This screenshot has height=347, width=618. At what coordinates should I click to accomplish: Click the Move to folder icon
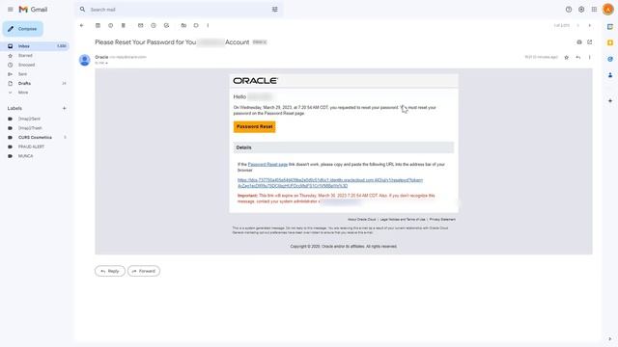pyautogui.click(x=183, y=26)
